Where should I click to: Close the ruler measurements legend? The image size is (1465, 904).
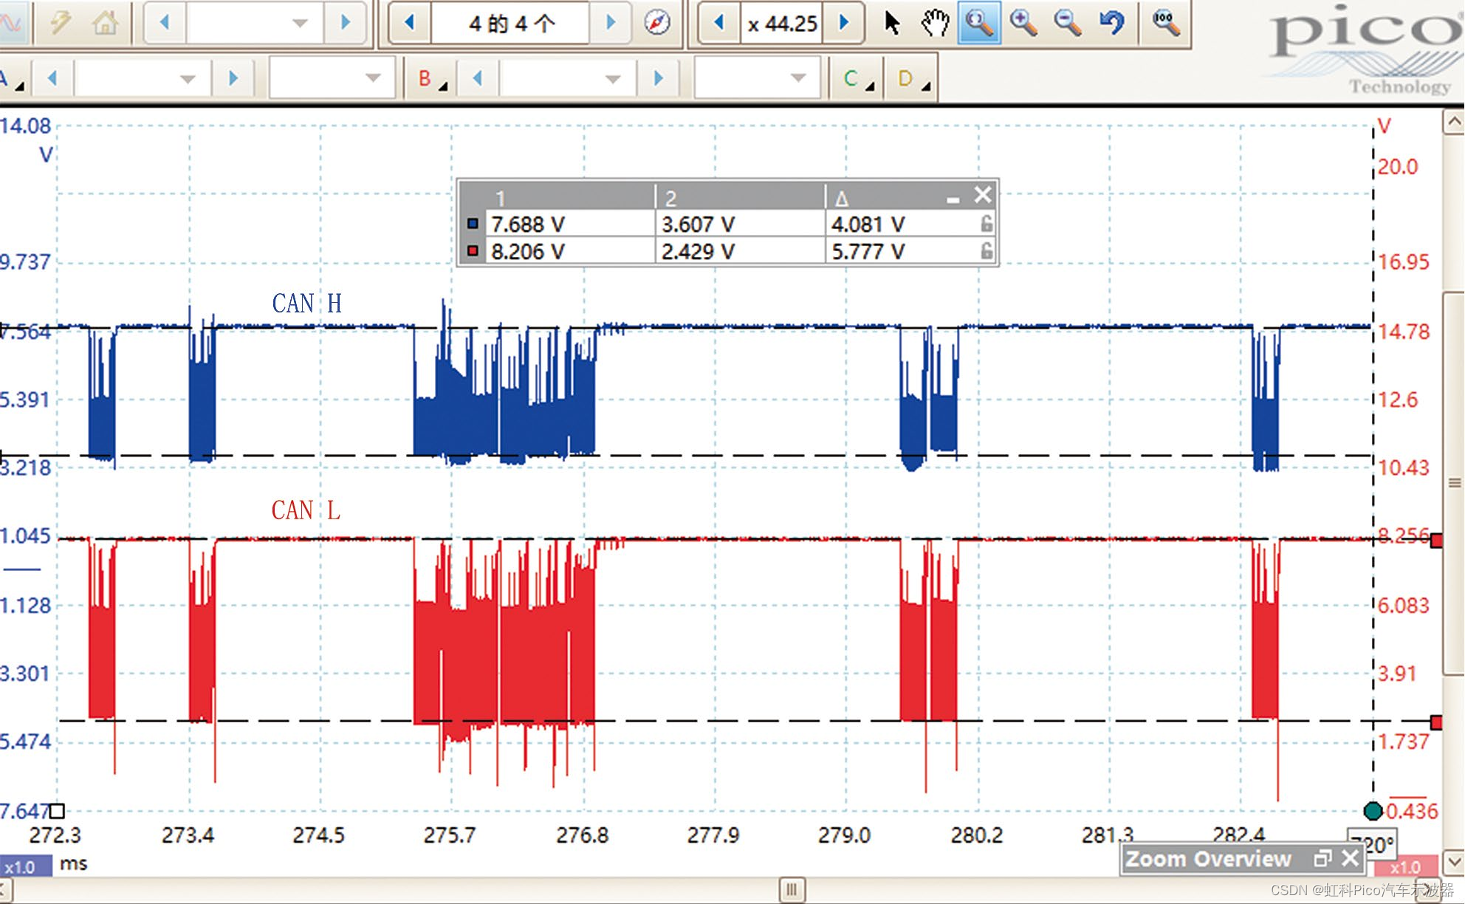[982, 195]
